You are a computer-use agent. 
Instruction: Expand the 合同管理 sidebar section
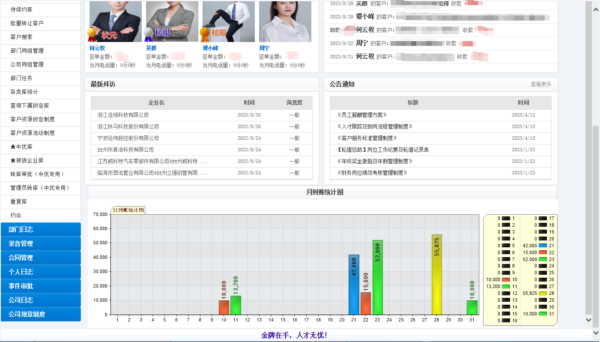(x=40, y=258)
